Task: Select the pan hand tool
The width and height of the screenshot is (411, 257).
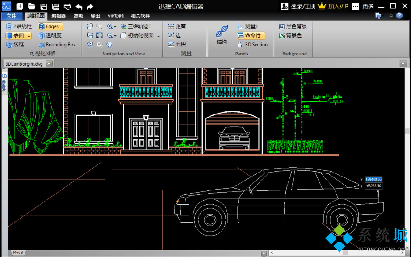Action: (109, 45)
